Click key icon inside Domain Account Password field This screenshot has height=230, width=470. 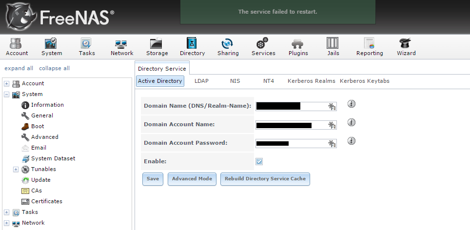click(x=332, y=144)
